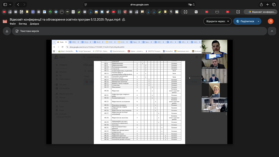This screenshot has height=157, width=279.
Task: Reload the page in address bar
Action: click(194, 5)
